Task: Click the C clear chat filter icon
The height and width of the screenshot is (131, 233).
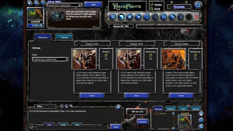Action: [x=61, y=106]
